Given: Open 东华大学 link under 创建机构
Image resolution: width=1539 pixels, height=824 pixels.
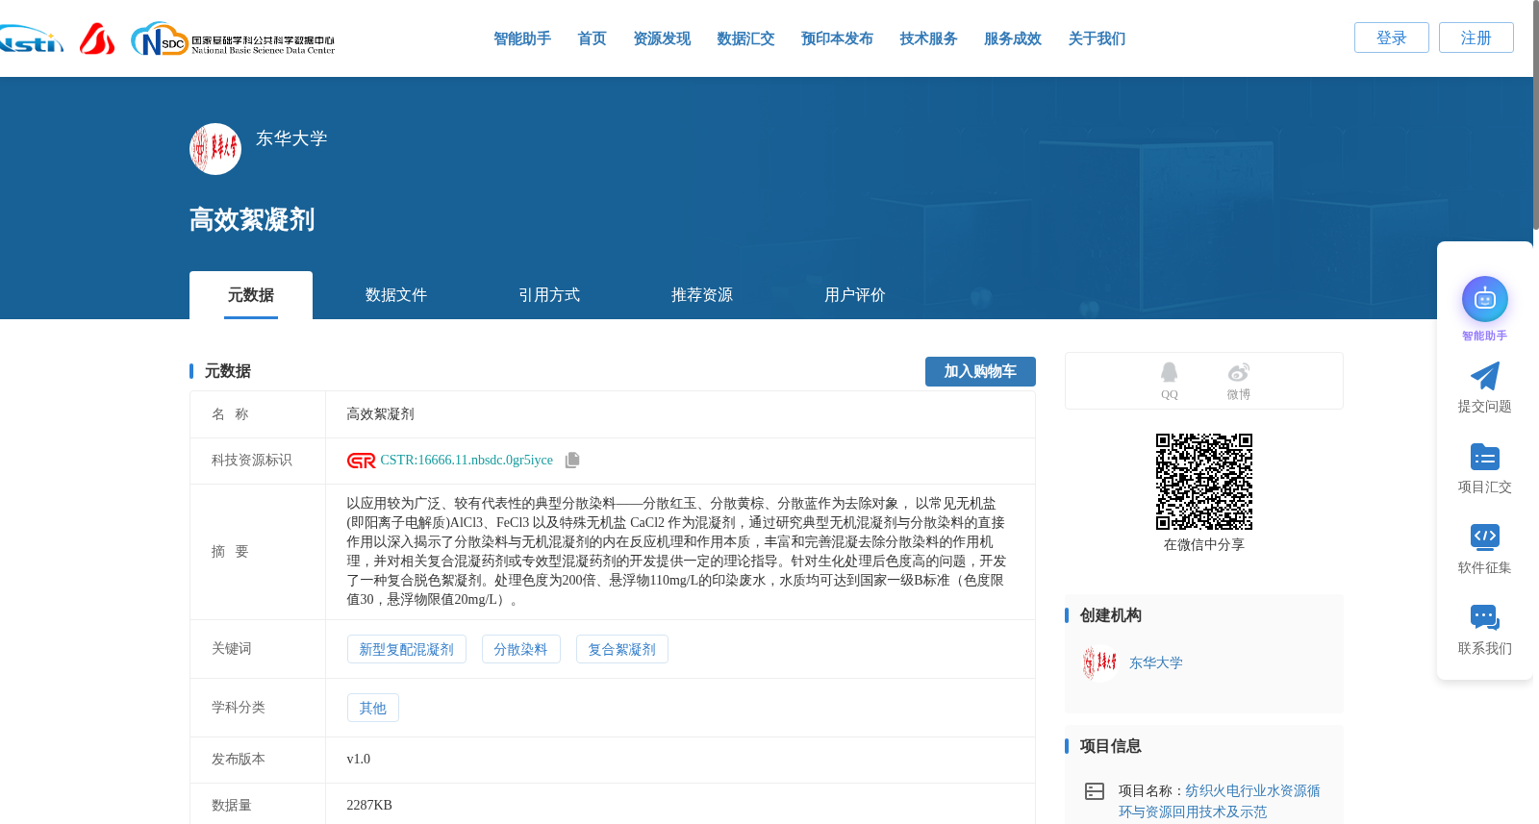Looking at the screenshot, I should click(1156, 663).
